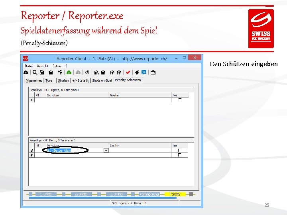Click the clipboard toolbar icon
287x215 pixels.
(x=51, y=72)
